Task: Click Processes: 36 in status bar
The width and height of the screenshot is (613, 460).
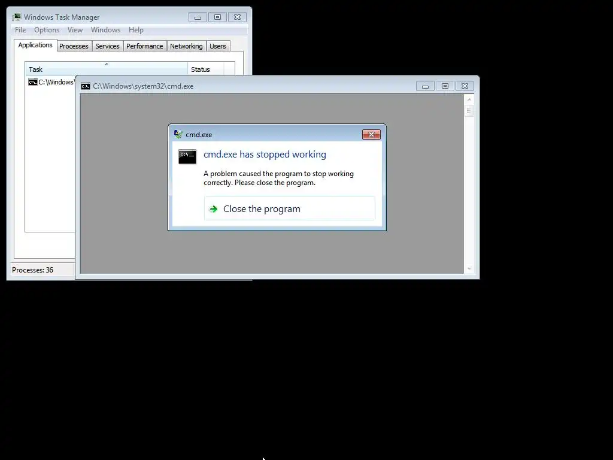Action: click(32, 270)
